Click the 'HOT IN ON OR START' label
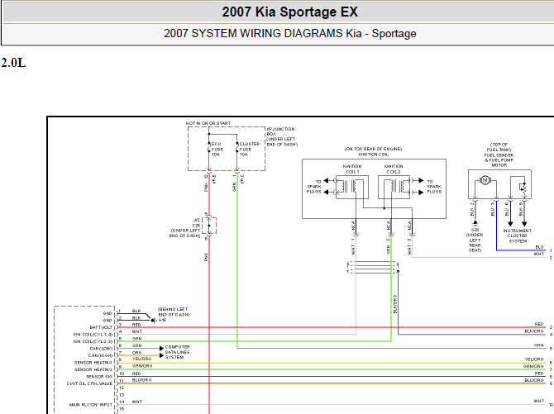This screenshot has height=414, width=554. coord(208,123)
